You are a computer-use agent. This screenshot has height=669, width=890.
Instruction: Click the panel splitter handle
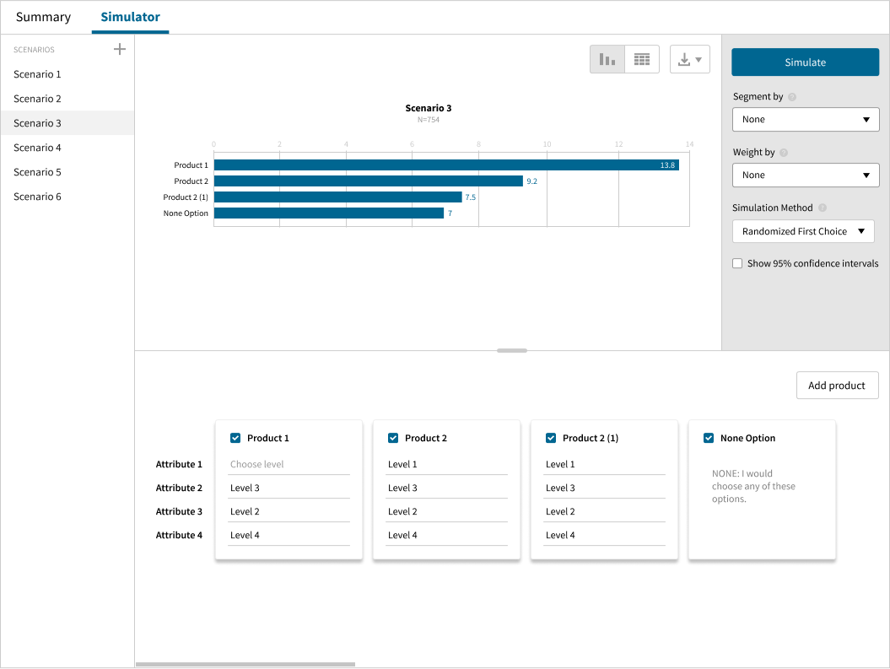[512, 351]
